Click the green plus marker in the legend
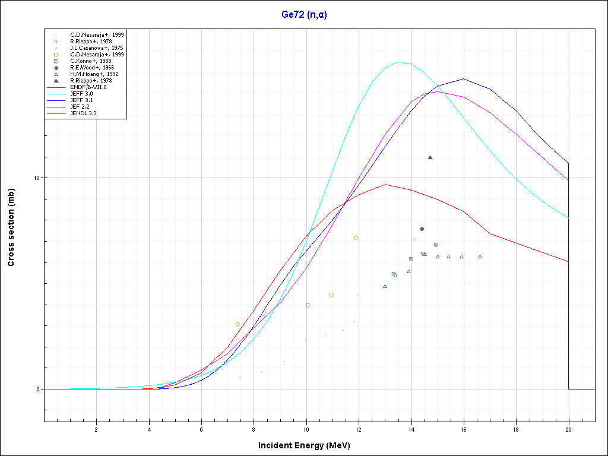Image resolution: width=608 pixels, height=456 pixels. coord(56,42)
